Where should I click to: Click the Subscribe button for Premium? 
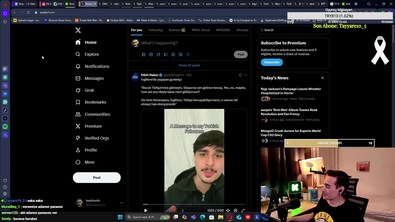coord(272,62)
